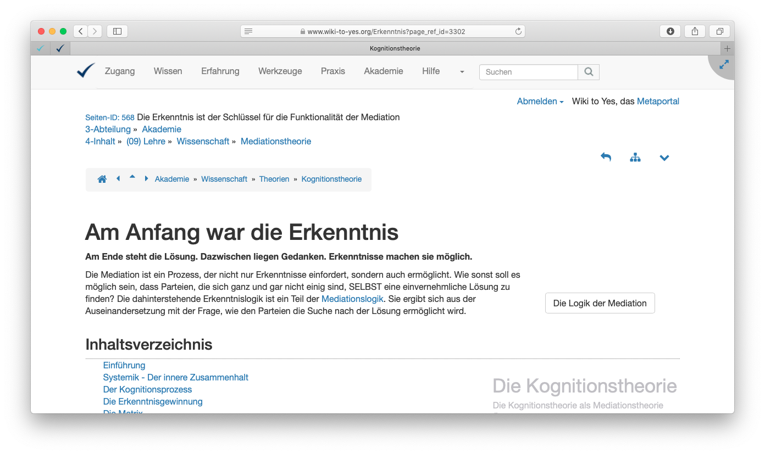Follow the Mediationslogik link in the paragraph
This screenshot has height=454, width=765.
pyautogui.click(x=352, y=299)
